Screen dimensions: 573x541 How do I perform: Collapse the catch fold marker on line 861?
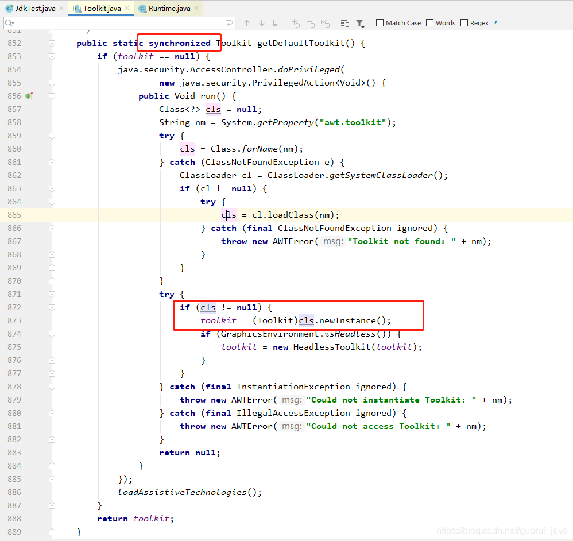[x=52, y=162]
